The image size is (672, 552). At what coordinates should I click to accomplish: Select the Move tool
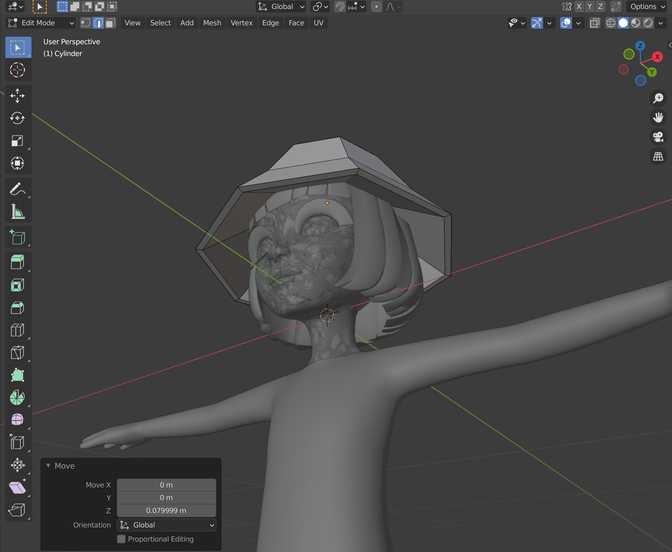[18, 95]
